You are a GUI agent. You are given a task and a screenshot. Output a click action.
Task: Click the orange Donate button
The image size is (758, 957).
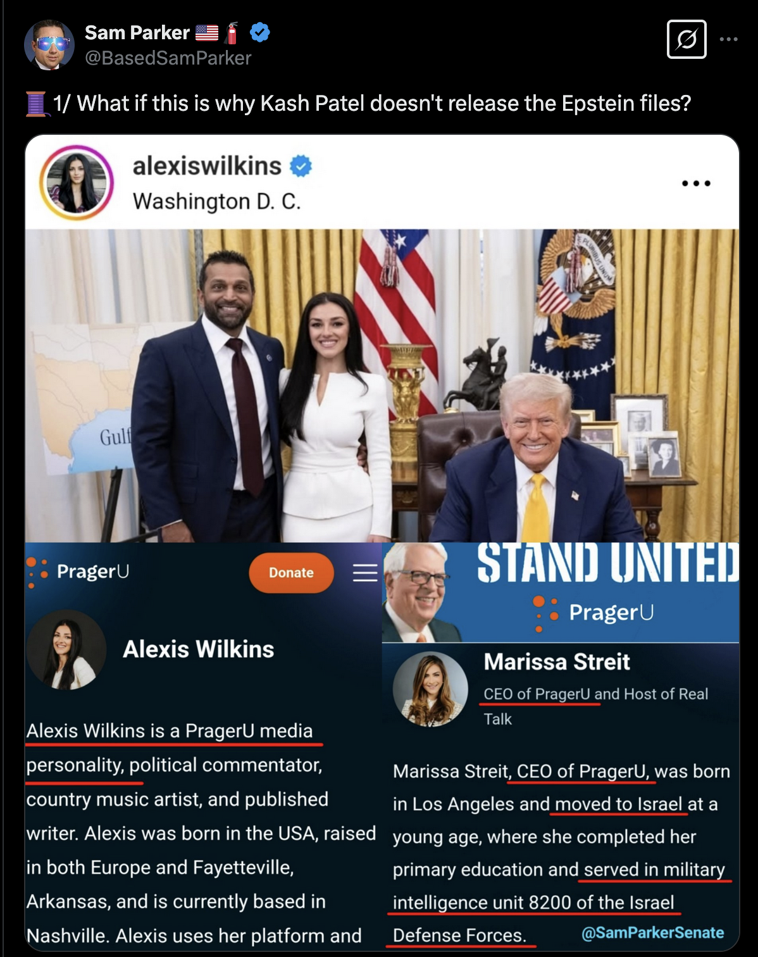tap(291, 573)
